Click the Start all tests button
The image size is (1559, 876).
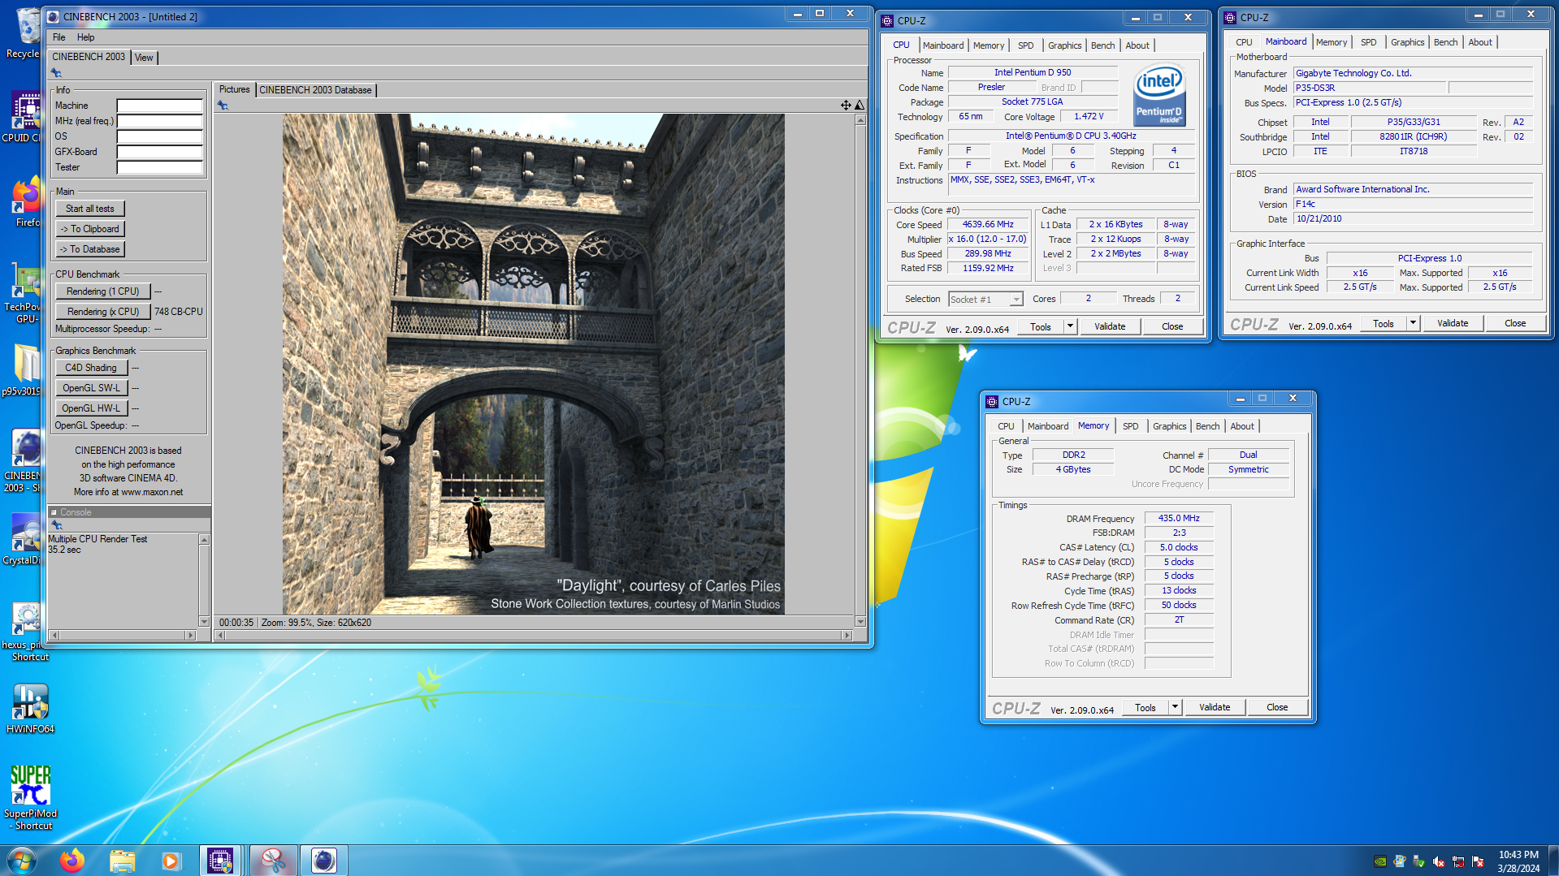[90, 209]
